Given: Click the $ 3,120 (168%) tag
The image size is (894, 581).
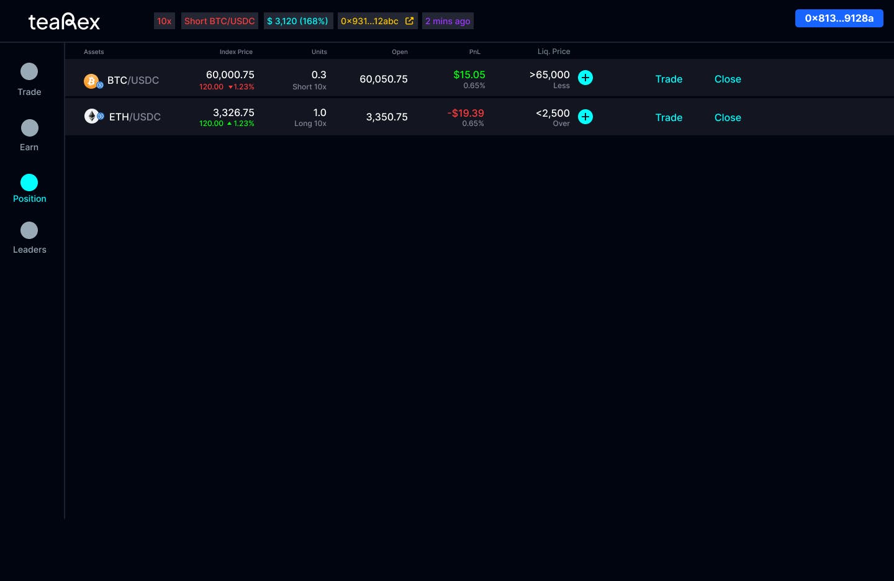Looking at the screenshot, I should click(x=298, y=21).
